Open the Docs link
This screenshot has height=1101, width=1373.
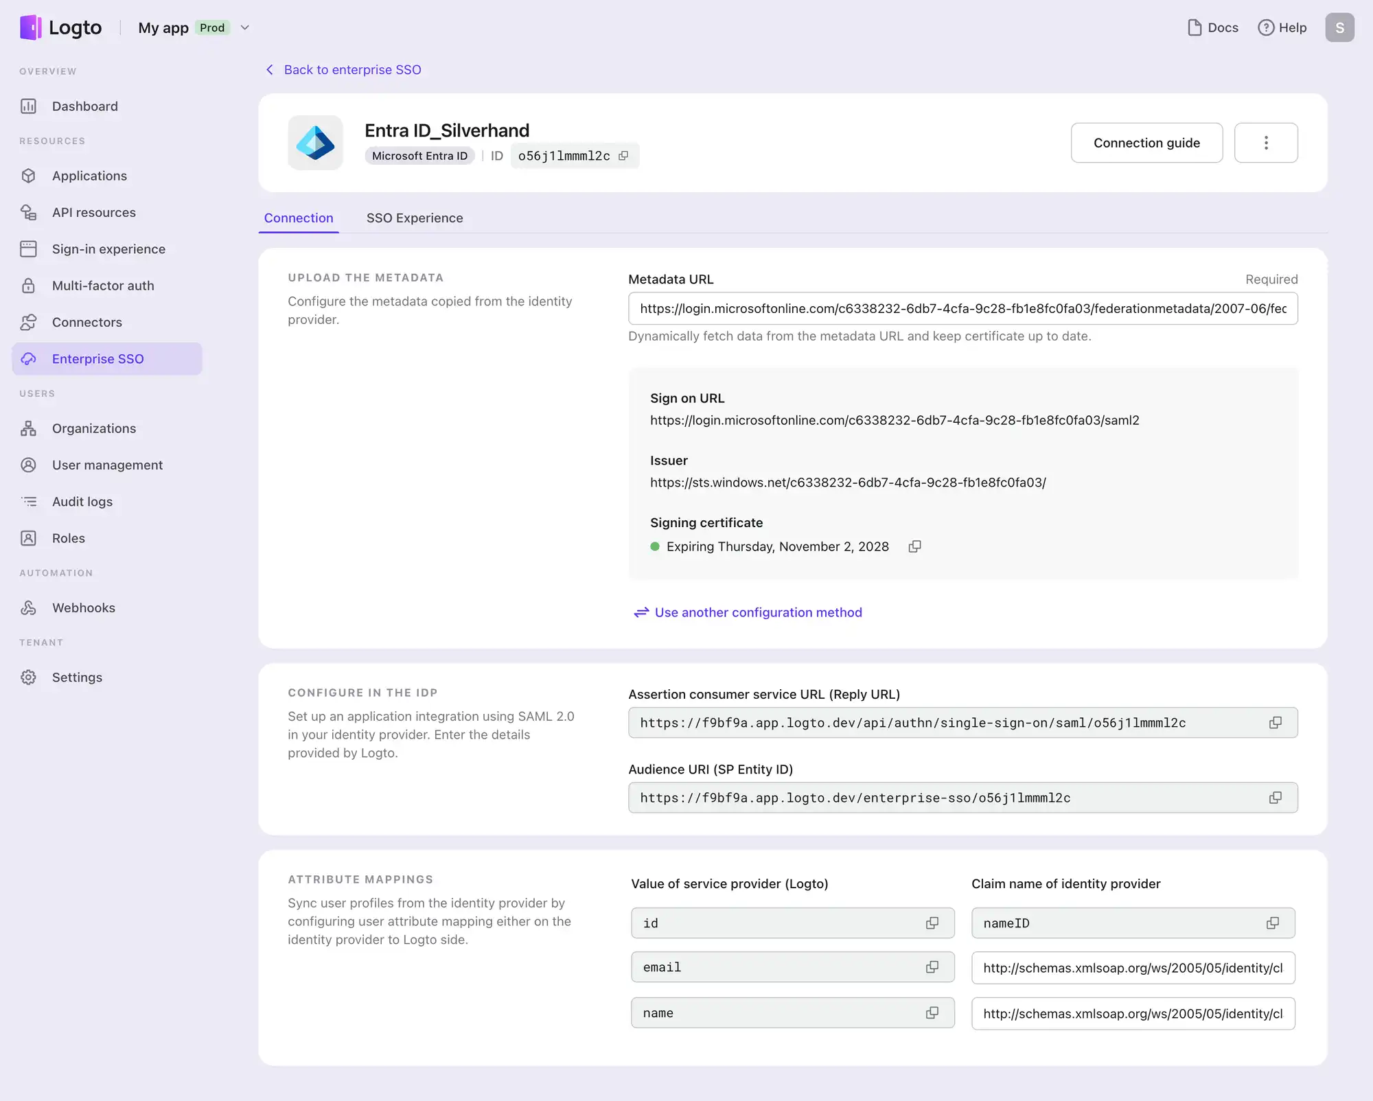(x=1212, y=27)
